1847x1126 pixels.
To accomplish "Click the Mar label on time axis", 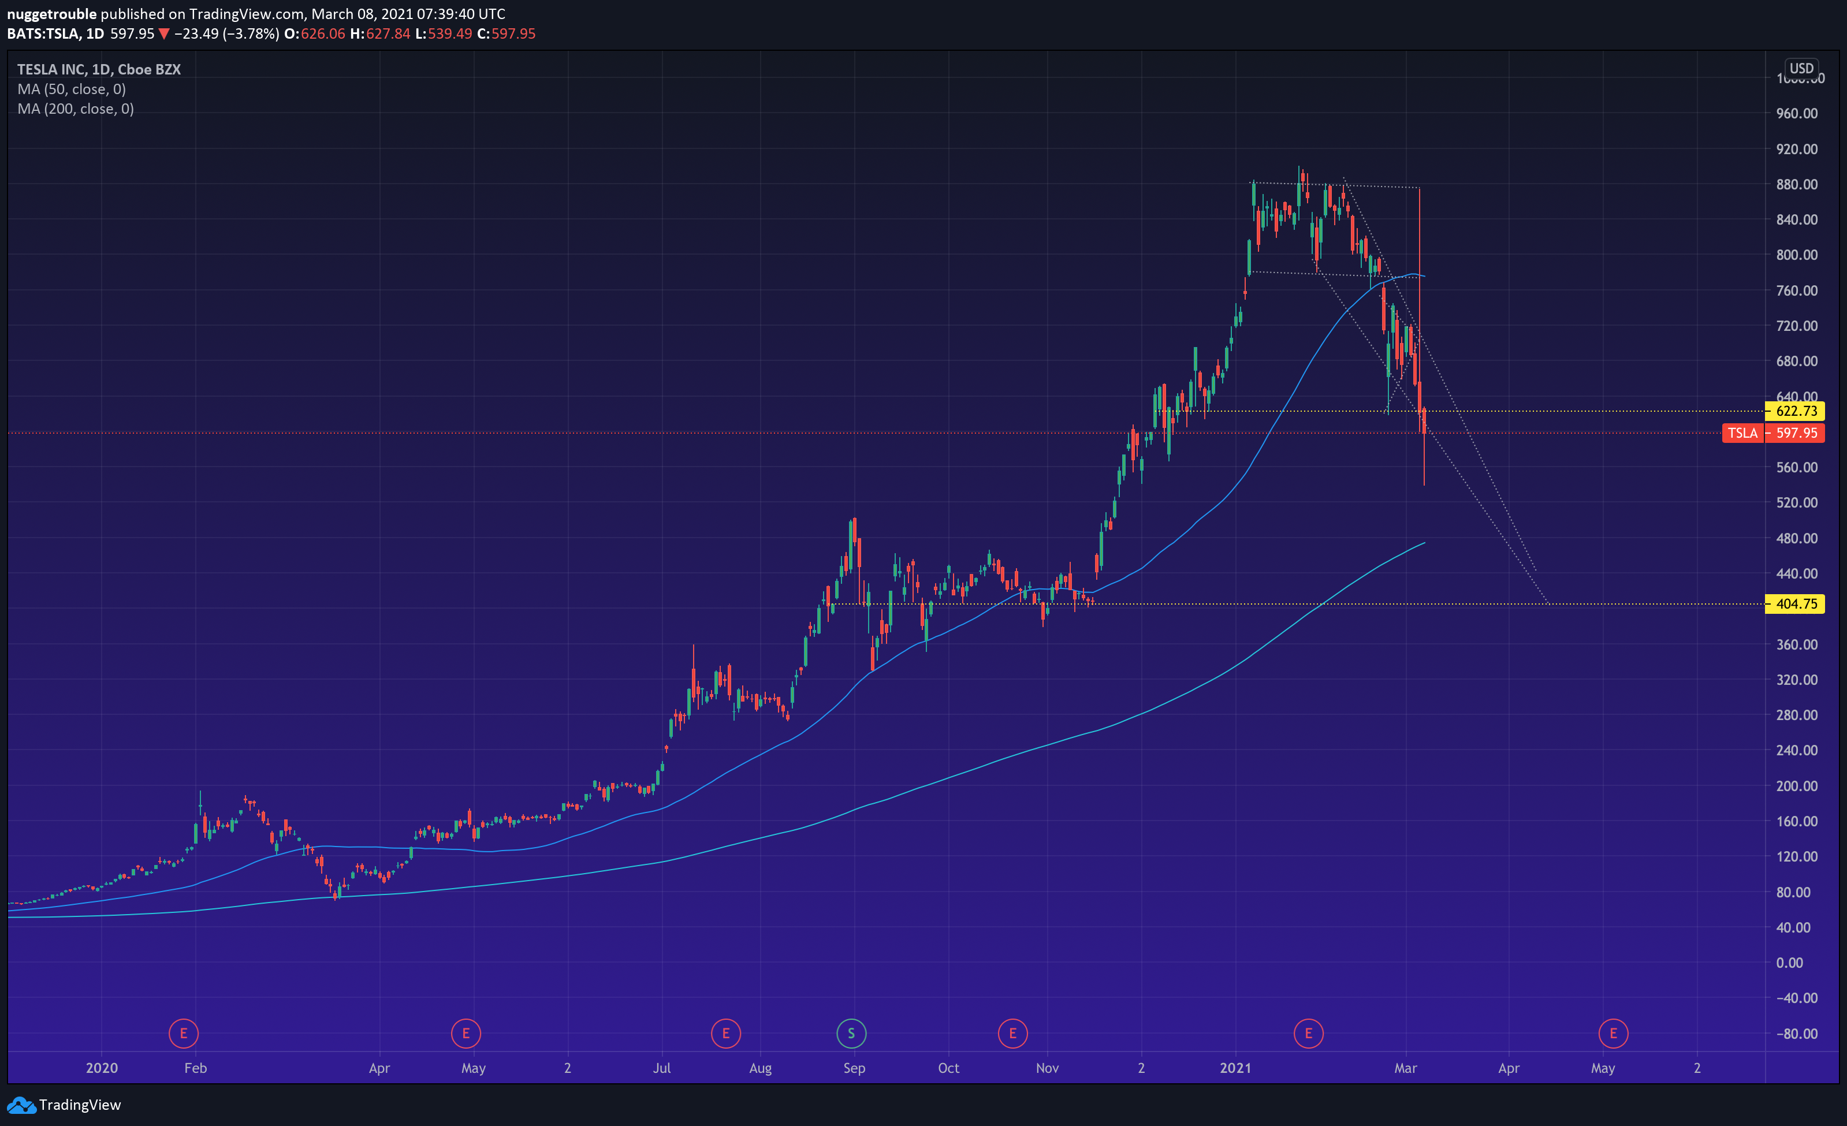I will coord(1406,1068).
